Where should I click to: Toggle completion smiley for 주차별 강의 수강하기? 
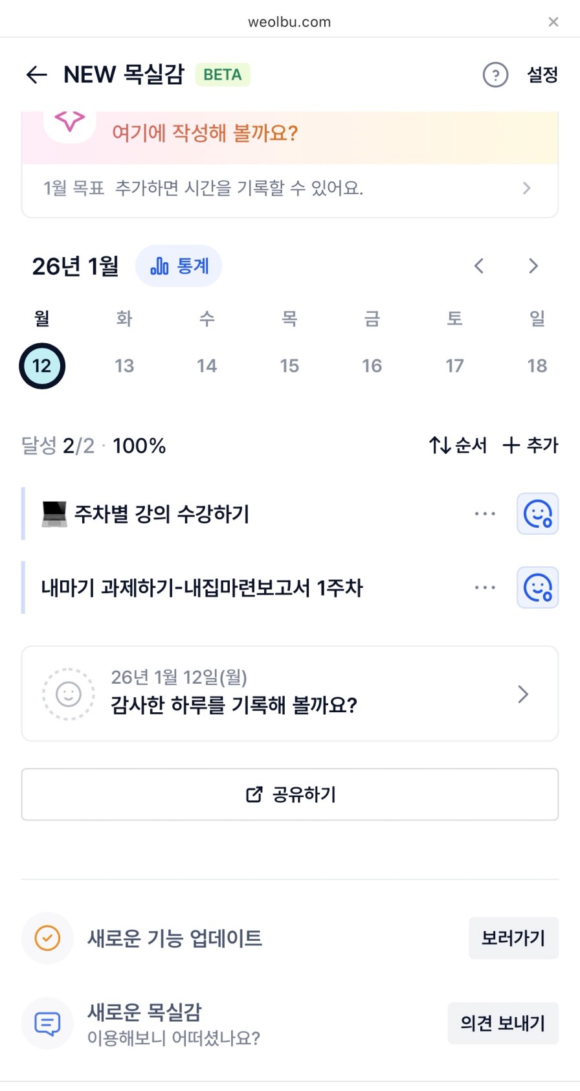537,514
